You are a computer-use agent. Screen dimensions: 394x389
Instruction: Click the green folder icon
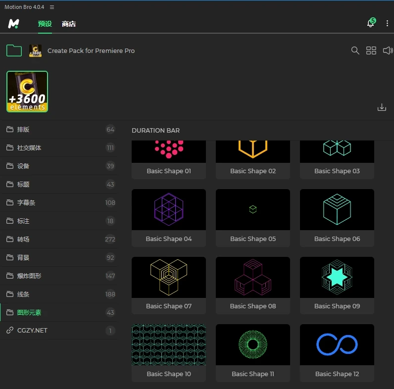14,50
